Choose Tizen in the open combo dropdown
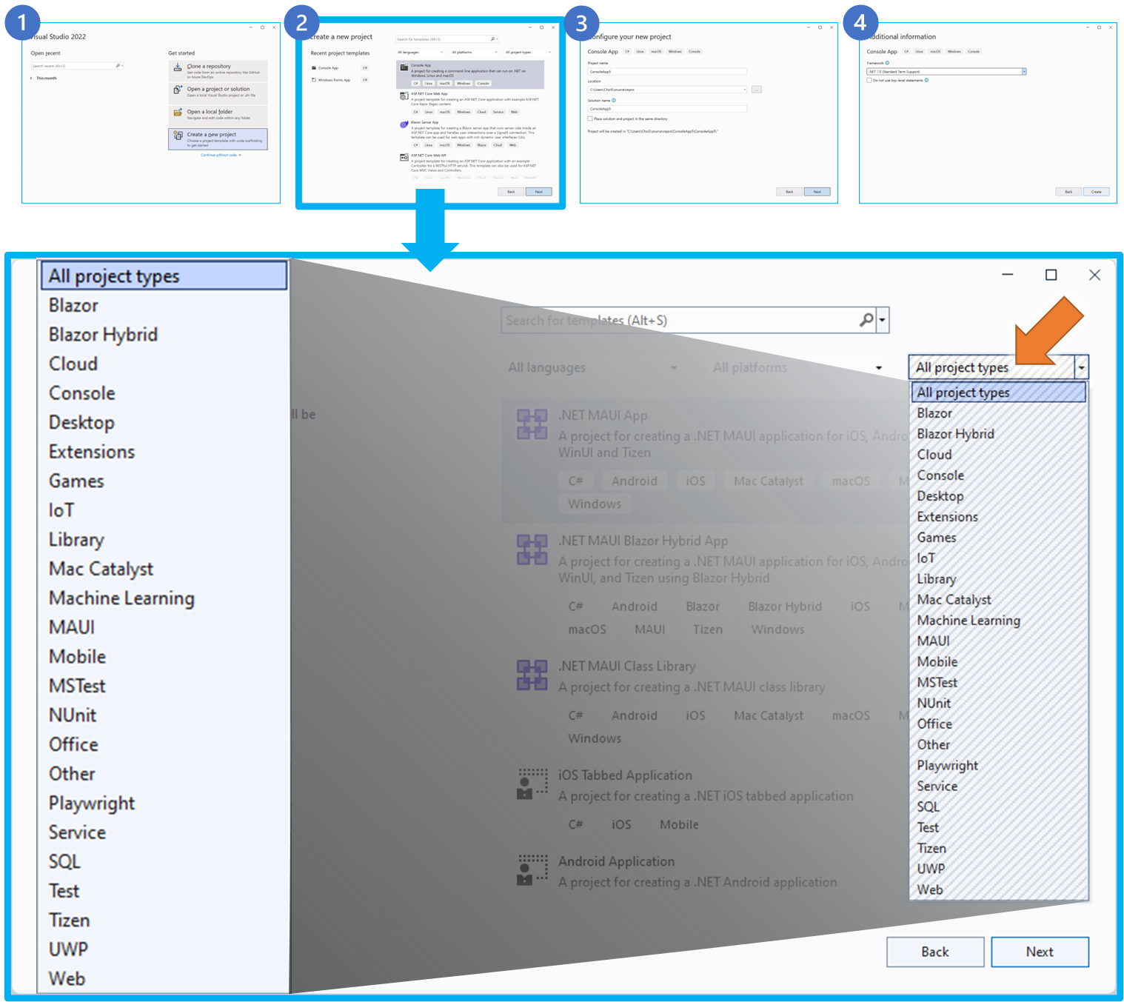 (x=998, y=849)
